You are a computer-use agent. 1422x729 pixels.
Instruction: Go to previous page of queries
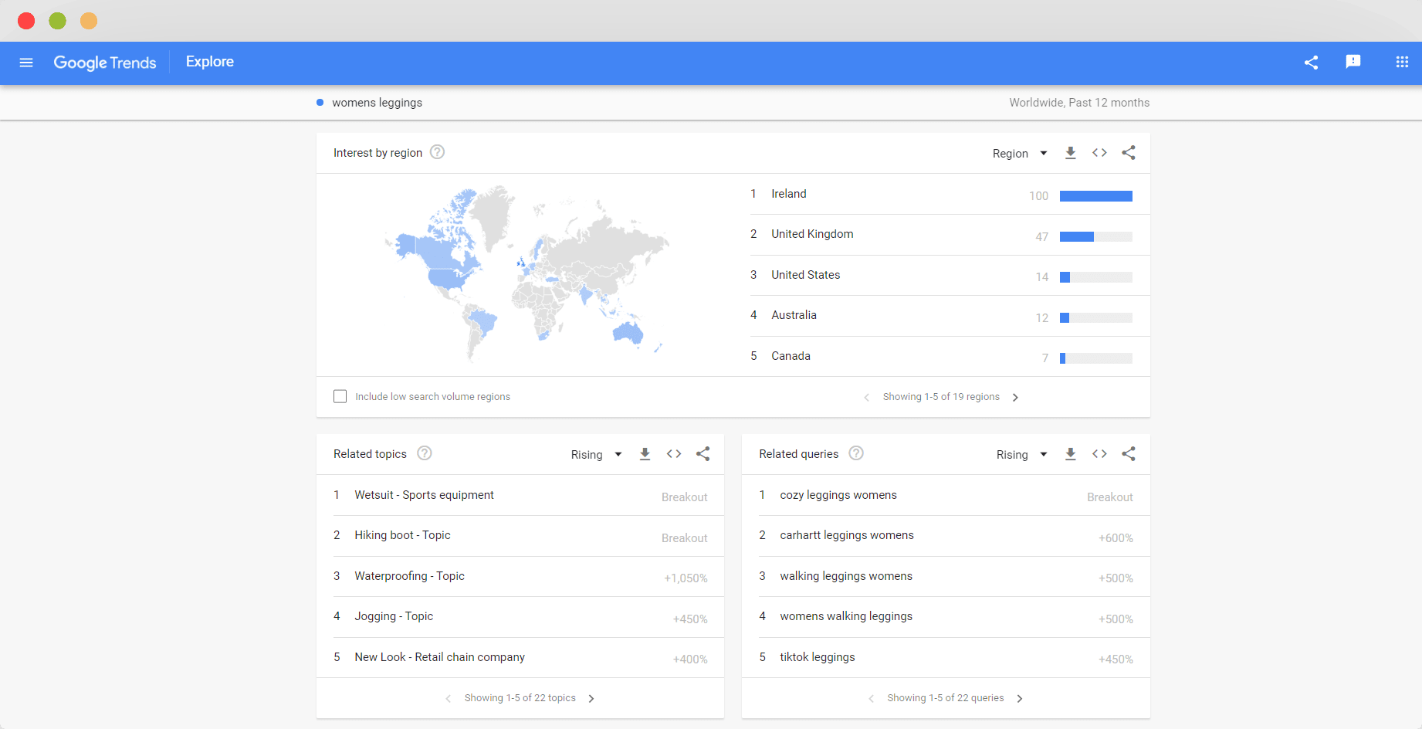tap(872, 698)
